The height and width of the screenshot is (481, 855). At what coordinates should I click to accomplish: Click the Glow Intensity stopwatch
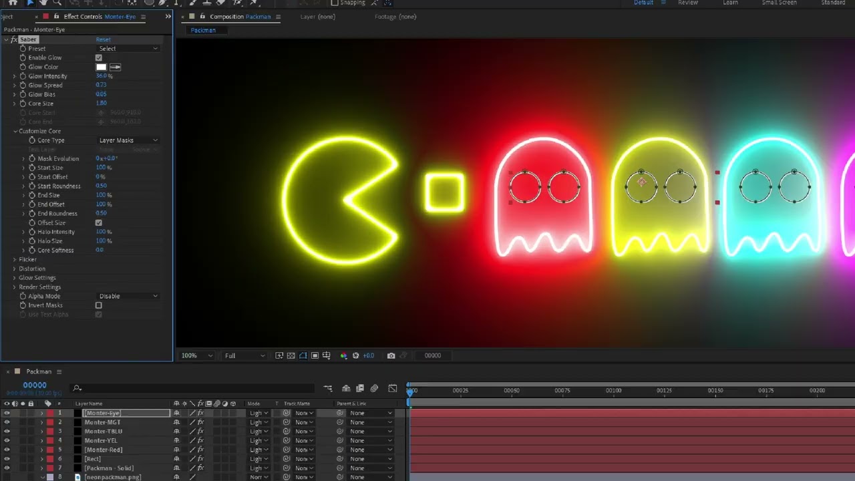[23, 76]
